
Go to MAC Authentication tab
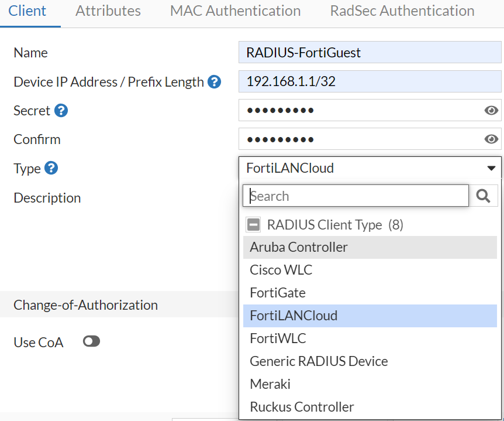tap(235, 11)
